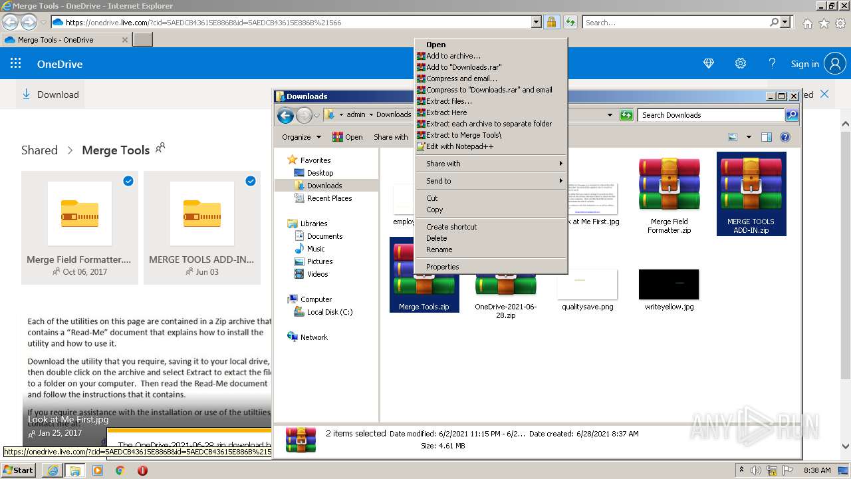The height and width of the screenshot is (479, 851).
Task: Click the IE security lock icon
Action: point(551,22)
